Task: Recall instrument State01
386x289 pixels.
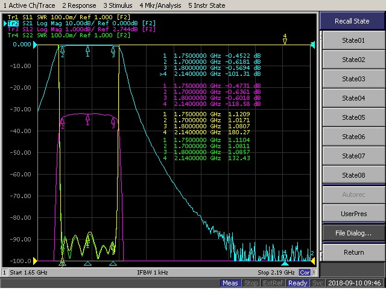Action: [353, 40]
